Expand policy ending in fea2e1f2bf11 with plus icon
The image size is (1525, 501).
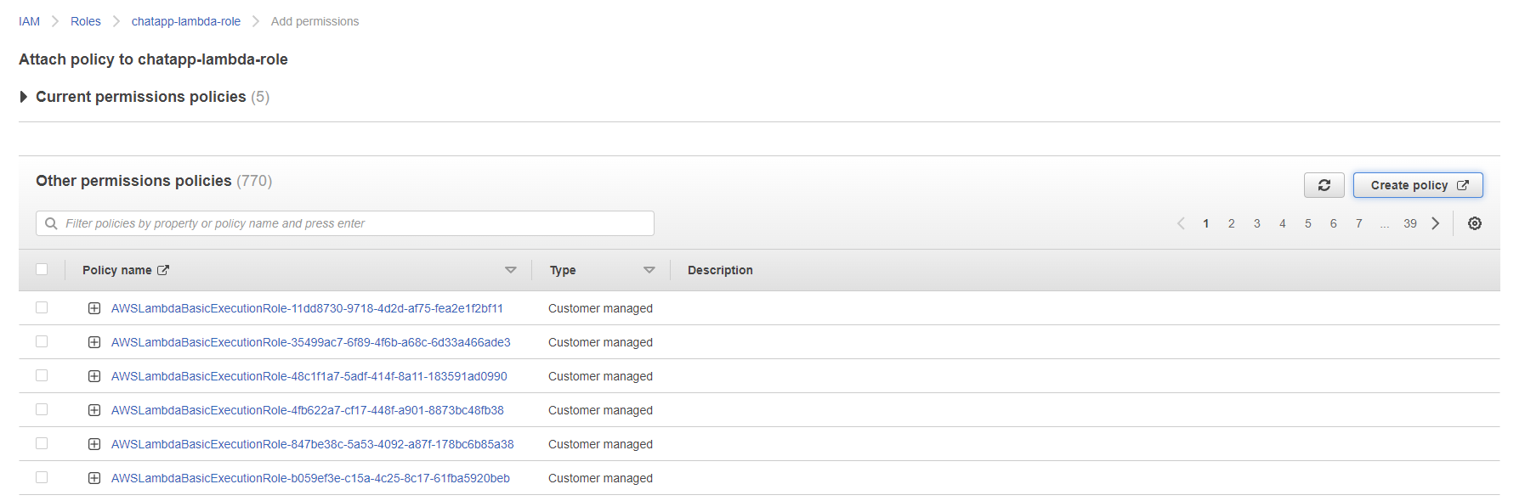94,308
